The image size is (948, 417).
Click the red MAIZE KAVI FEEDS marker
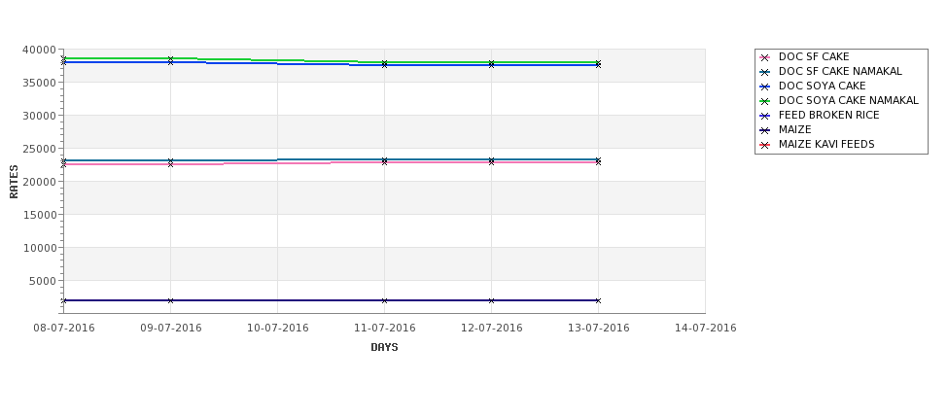(764, 145)
